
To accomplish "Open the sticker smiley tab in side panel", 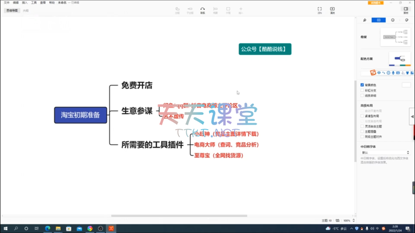I will tap(393, 20).
